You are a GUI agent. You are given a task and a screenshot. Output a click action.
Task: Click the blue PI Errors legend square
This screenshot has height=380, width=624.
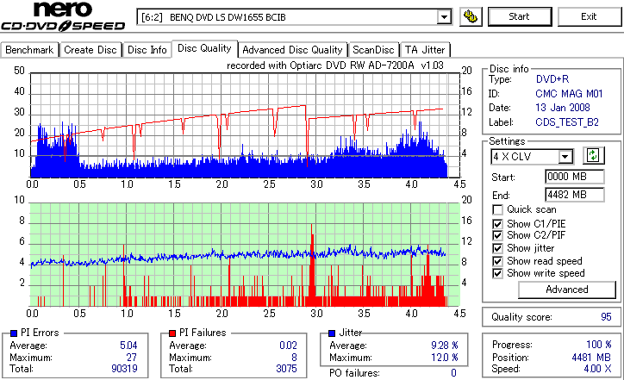[14, 333]
